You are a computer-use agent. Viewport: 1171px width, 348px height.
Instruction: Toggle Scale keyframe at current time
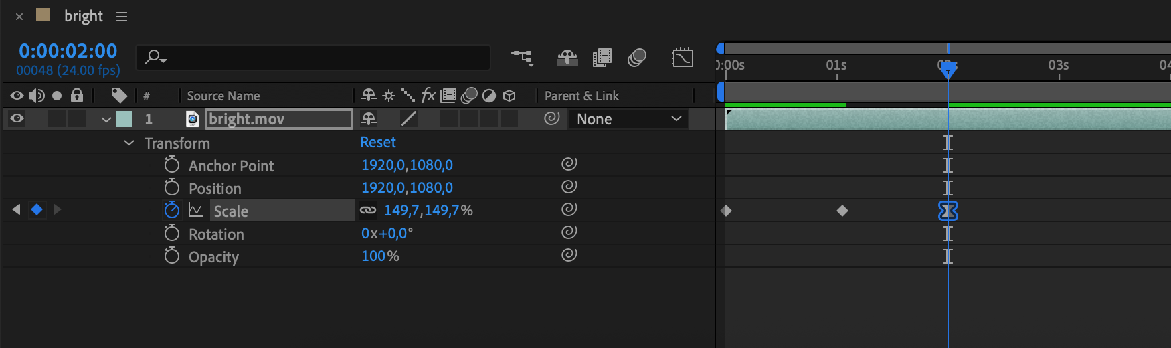coord(37,210)
